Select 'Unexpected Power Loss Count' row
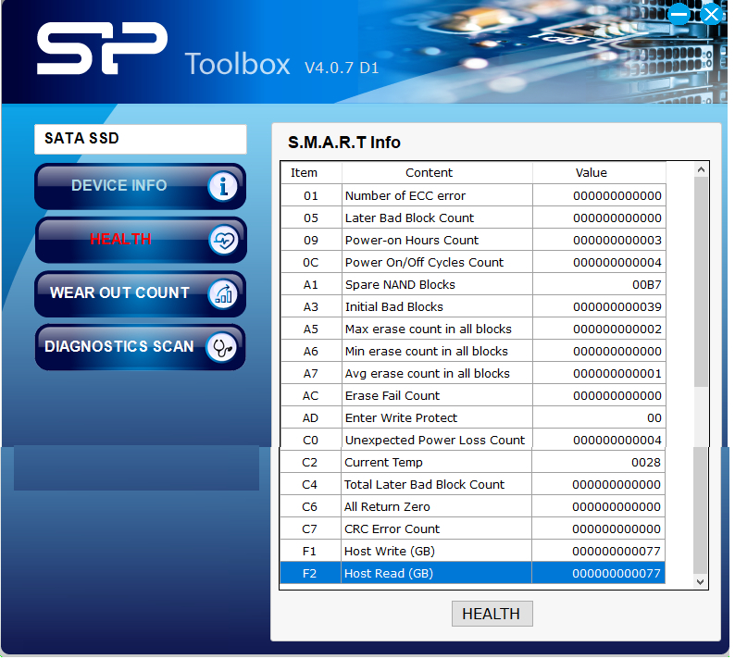Screen dimensions: 735x659 473,441
